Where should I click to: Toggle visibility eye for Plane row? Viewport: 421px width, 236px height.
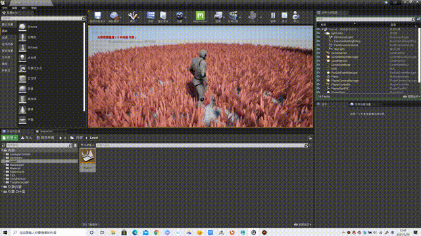click(x=318, y=77)
